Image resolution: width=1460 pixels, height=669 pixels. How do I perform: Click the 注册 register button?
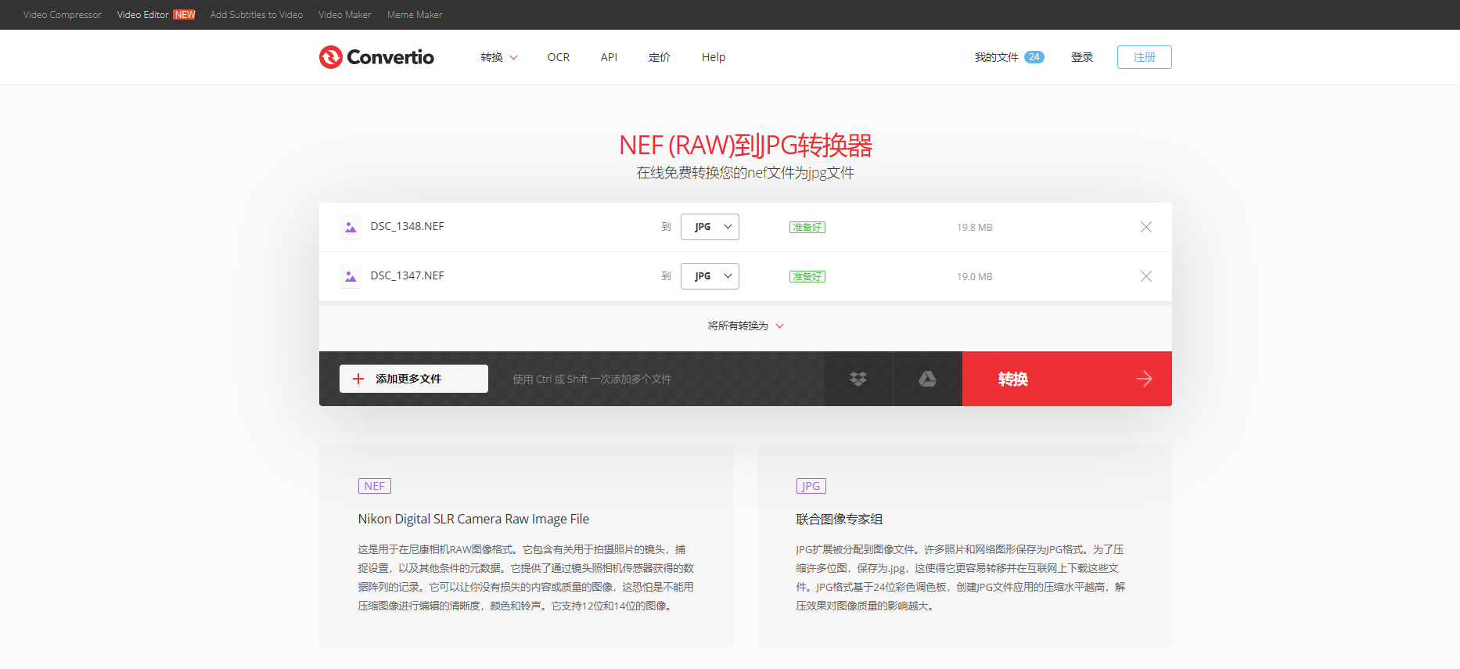1145,57
